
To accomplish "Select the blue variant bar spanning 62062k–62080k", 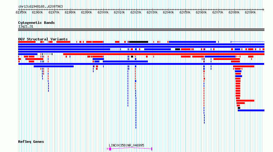I will [x=220, y=57].
